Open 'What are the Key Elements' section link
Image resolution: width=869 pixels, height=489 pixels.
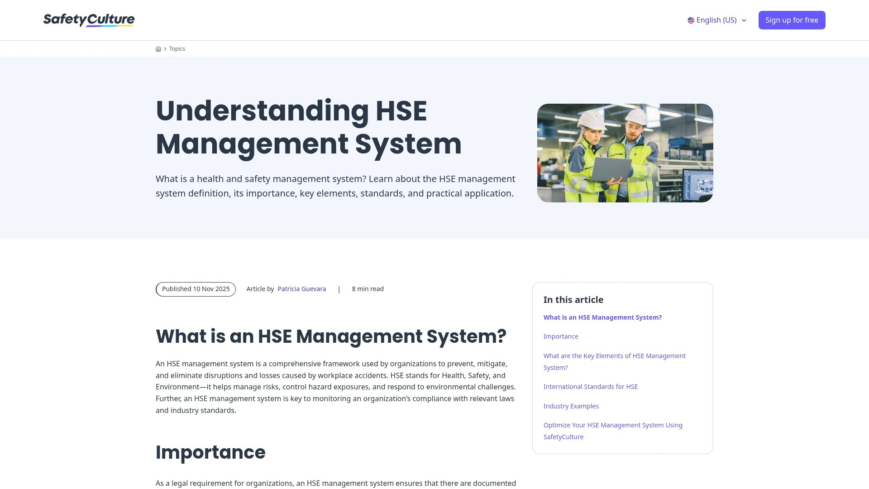[614, 361]
